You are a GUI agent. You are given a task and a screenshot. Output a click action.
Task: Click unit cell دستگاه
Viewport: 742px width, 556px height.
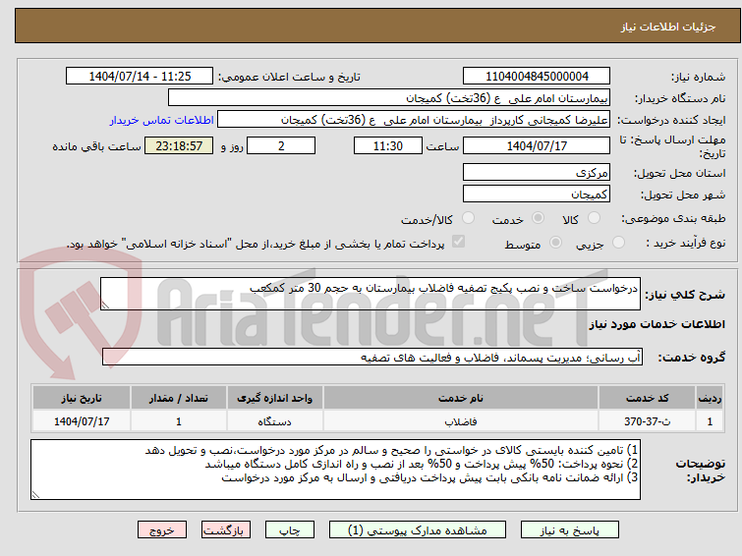click(275, 421)
